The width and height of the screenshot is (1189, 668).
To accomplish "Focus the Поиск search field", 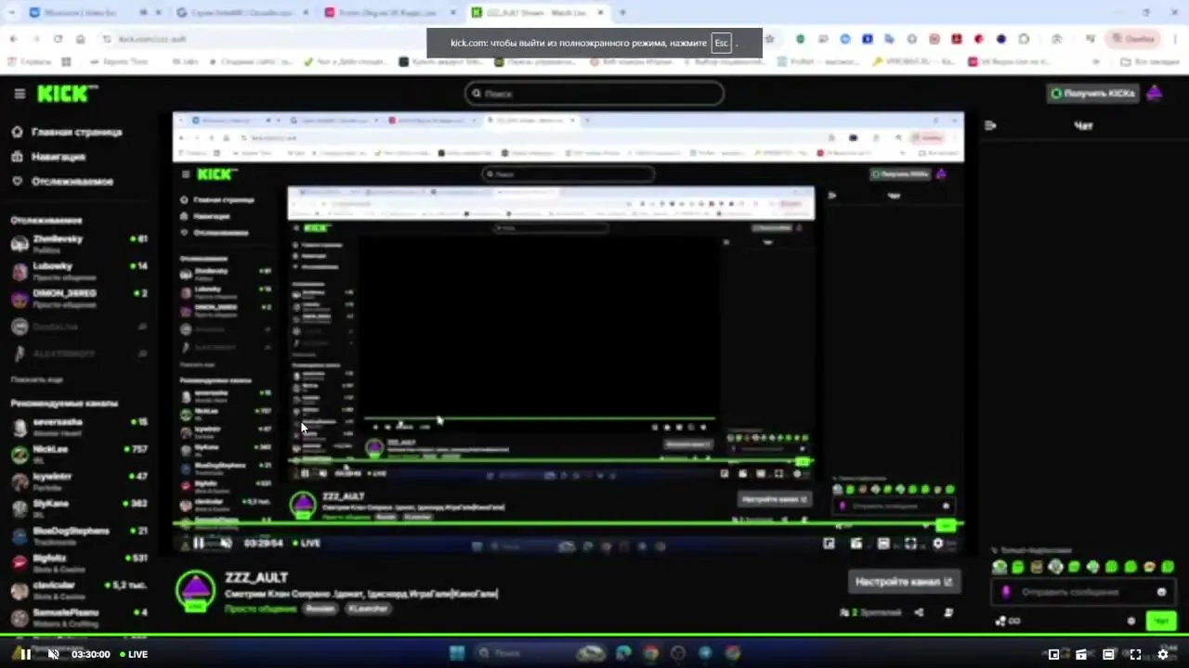I will [594, 94].
